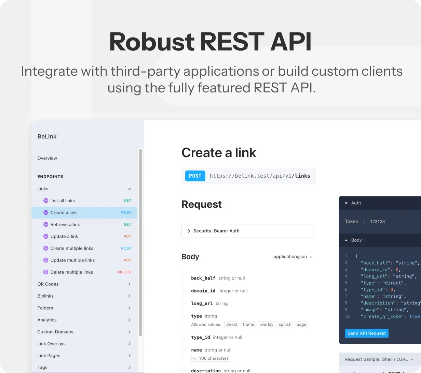
Task: Click the back_half parameter name
Action: (x=203, y=278)
